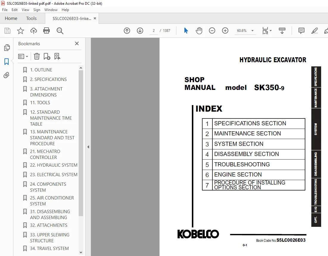Screen dimensions: 328x256
Task: Open the File menu
Action: coord(4,10)
